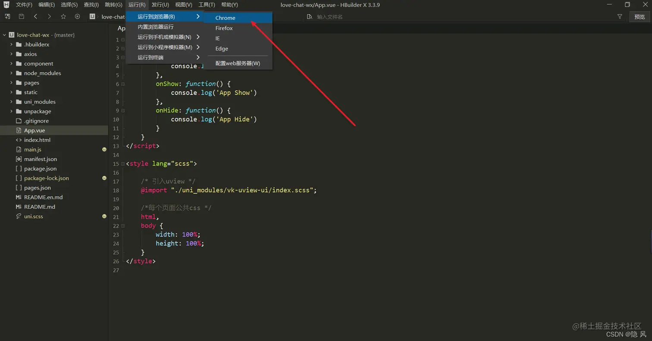The height and width of the screenshot is (341, 652).
Task: Click the index.html code file icon
Action: 19,140
